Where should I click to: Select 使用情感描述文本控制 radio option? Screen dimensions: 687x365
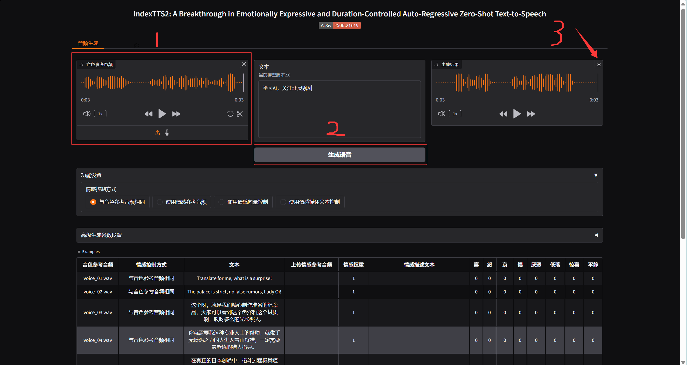(283, 202)
